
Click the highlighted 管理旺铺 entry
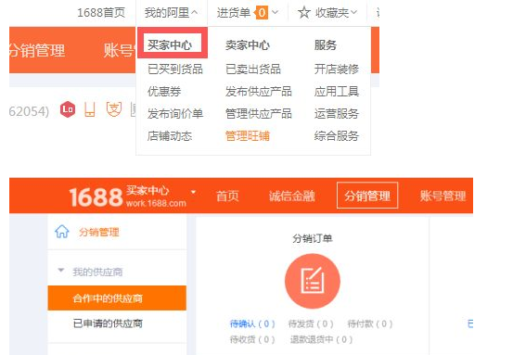tap(248, 135)
